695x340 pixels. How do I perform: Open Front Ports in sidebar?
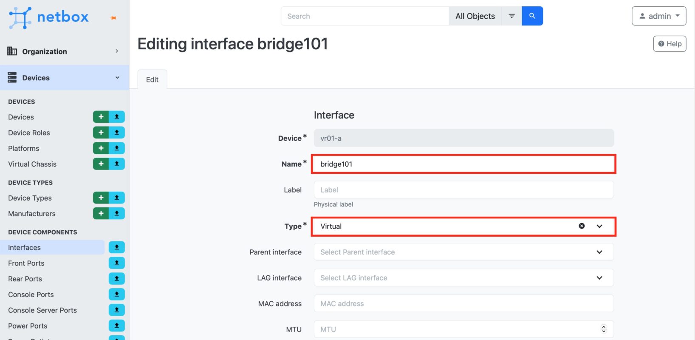click(x=26, y=263)
